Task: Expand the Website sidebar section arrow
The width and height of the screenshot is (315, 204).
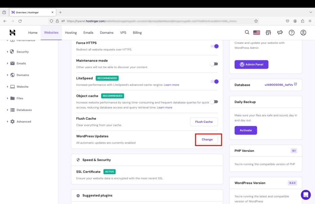Action: (7, 87)
